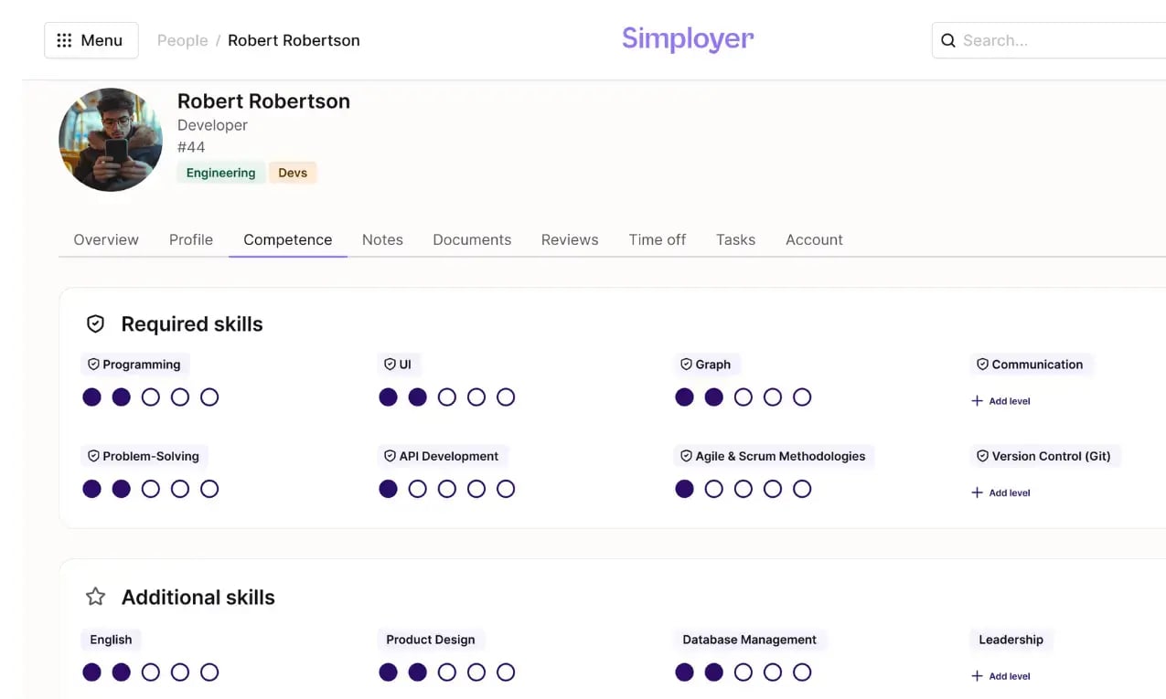The width and height of the screenshot is (1166, 699).
Task: Open the Time off tab
Action: tap(658, 239)
